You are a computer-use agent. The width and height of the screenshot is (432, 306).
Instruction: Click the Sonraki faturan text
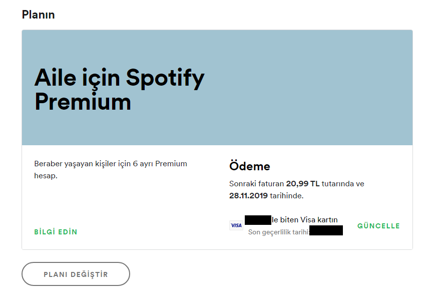pos(256,184)
